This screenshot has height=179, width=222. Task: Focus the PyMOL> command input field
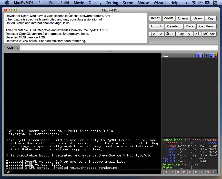click(119, 48)
